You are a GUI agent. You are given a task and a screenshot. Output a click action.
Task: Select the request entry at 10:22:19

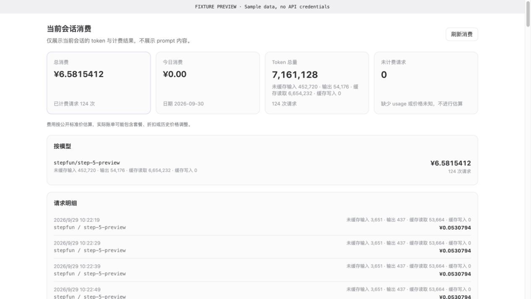(262, 224)
